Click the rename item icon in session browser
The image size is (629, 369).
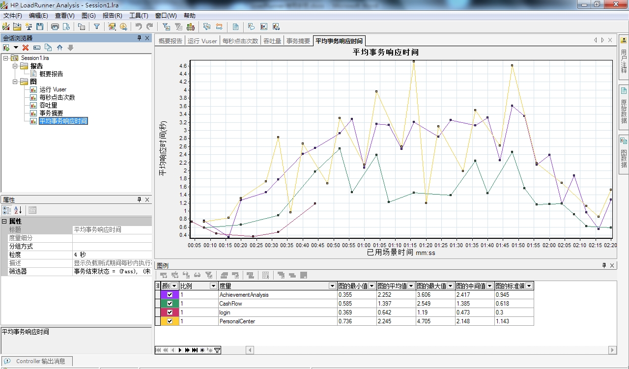(37, 48)
